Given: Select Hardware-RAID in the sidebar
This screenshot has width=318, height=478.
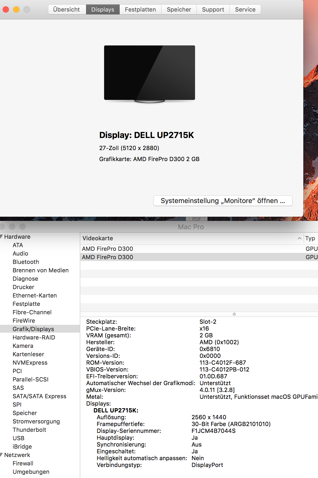Looking at the screenshot, I should coord(34,337).
